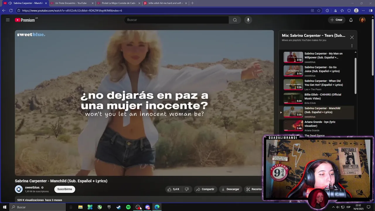The image size is (375, 211).
Task: Switch to the billie eilish Pinterest tab
Action: coord(166,3)
